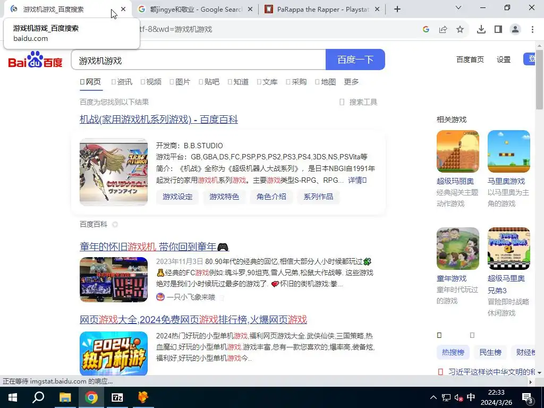Bookmark this page with the star icon
Viewport: 544px width, 408px height.
(460, 30)
